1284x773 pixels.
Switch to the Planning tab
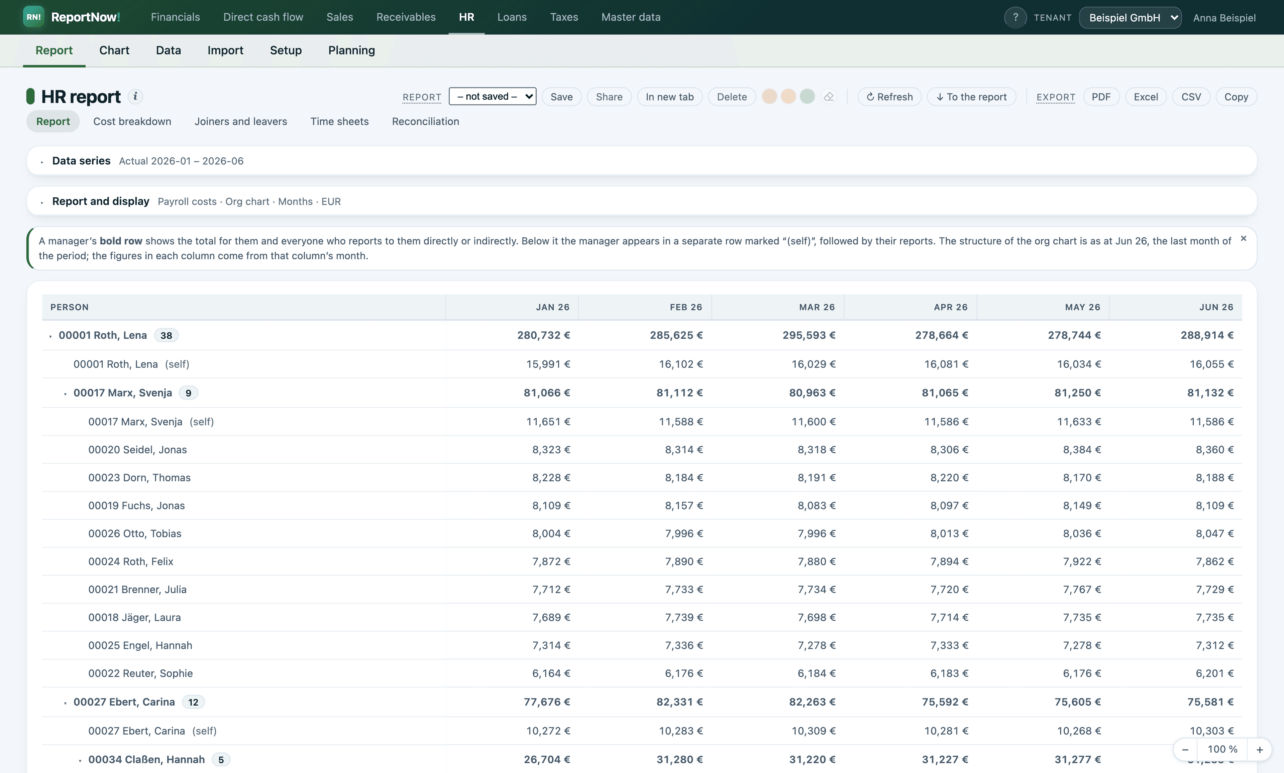[351, 50]
